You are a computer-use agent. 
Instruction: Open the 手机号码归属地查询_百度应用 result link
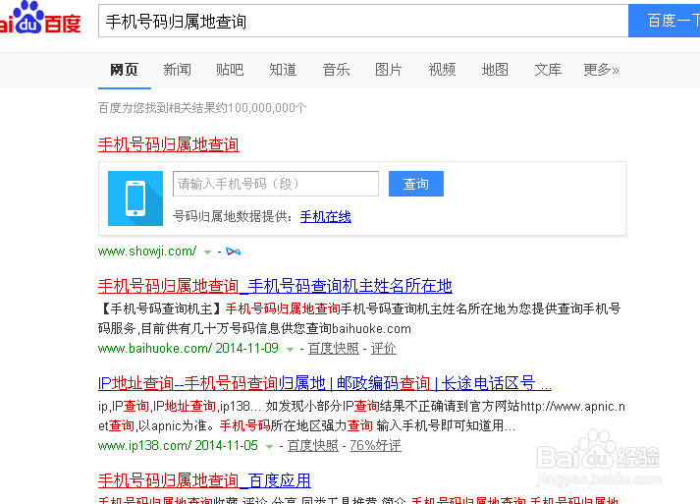point(204,480)
